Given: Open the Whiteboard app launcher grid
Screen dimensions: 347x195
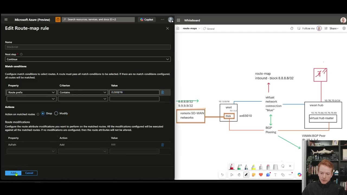Looking at the screenshot, I should pos(178,20).
